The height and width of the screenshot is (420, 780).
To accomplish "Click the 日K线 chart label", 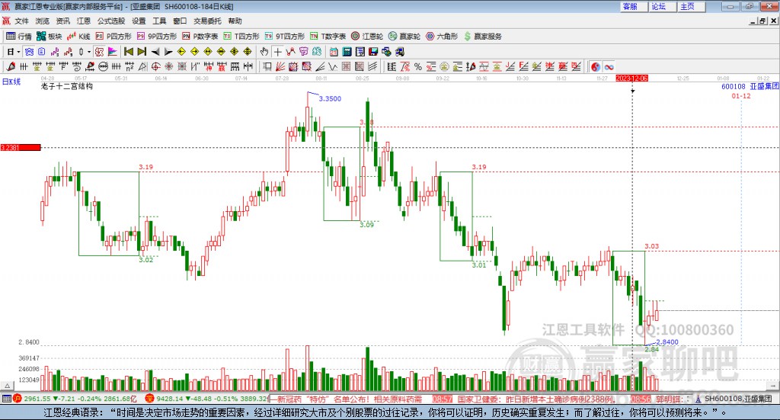I will tap(11, 82).
